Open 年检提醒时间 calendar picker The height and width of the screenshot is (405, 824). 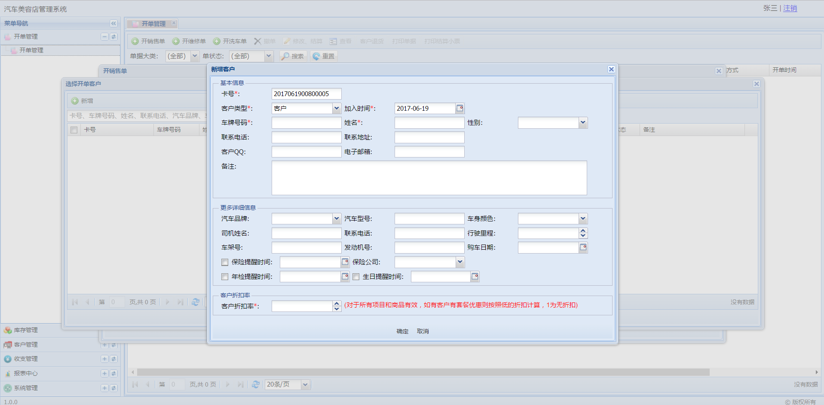pos(345,277)
